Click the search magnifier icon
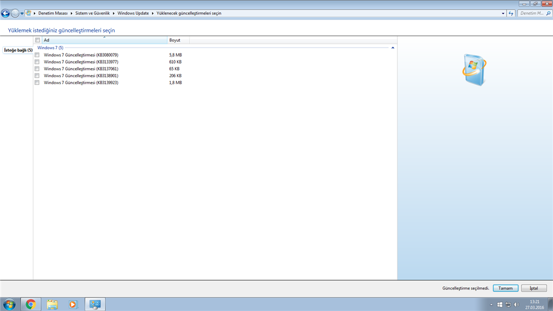This screenshot has width=553, height=311. coord(549,13)
